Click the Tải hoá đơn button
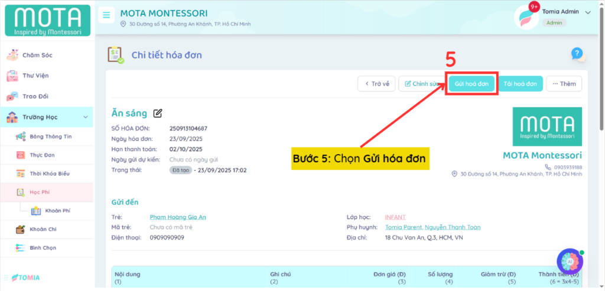 pyautogui.click(x=520, y=84)
